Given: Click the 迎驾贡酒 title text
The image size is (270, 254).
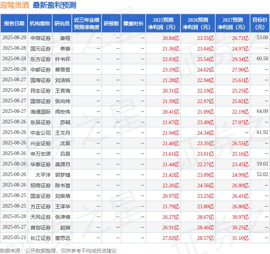Looking at the screenshot, I should [14, 5].
